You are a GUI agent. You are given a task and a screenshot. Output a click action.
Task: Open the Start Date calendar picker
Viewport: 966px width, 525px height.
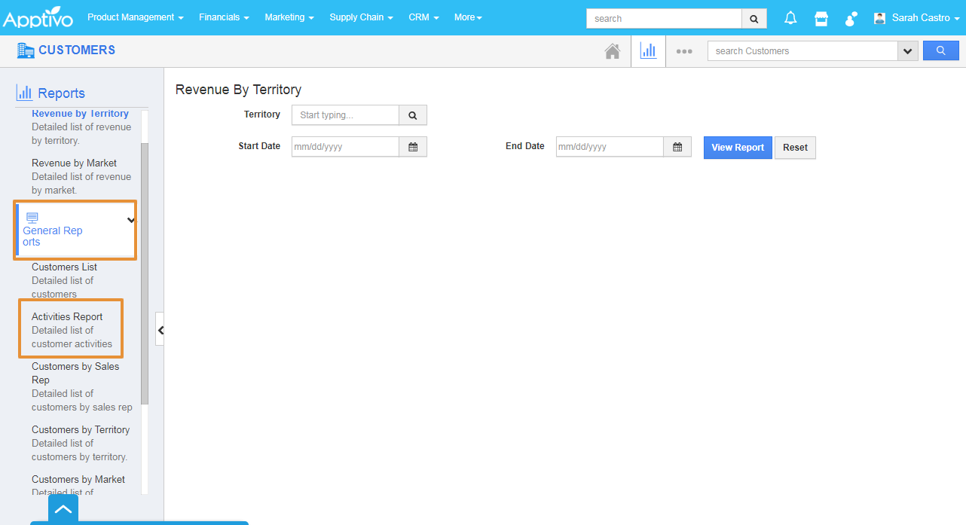[x=413, y=147]
